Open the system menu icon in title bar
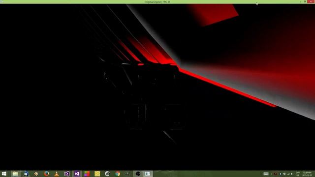Image resolution: width=315 pixels, height=177 pixels. click(2, 1)
